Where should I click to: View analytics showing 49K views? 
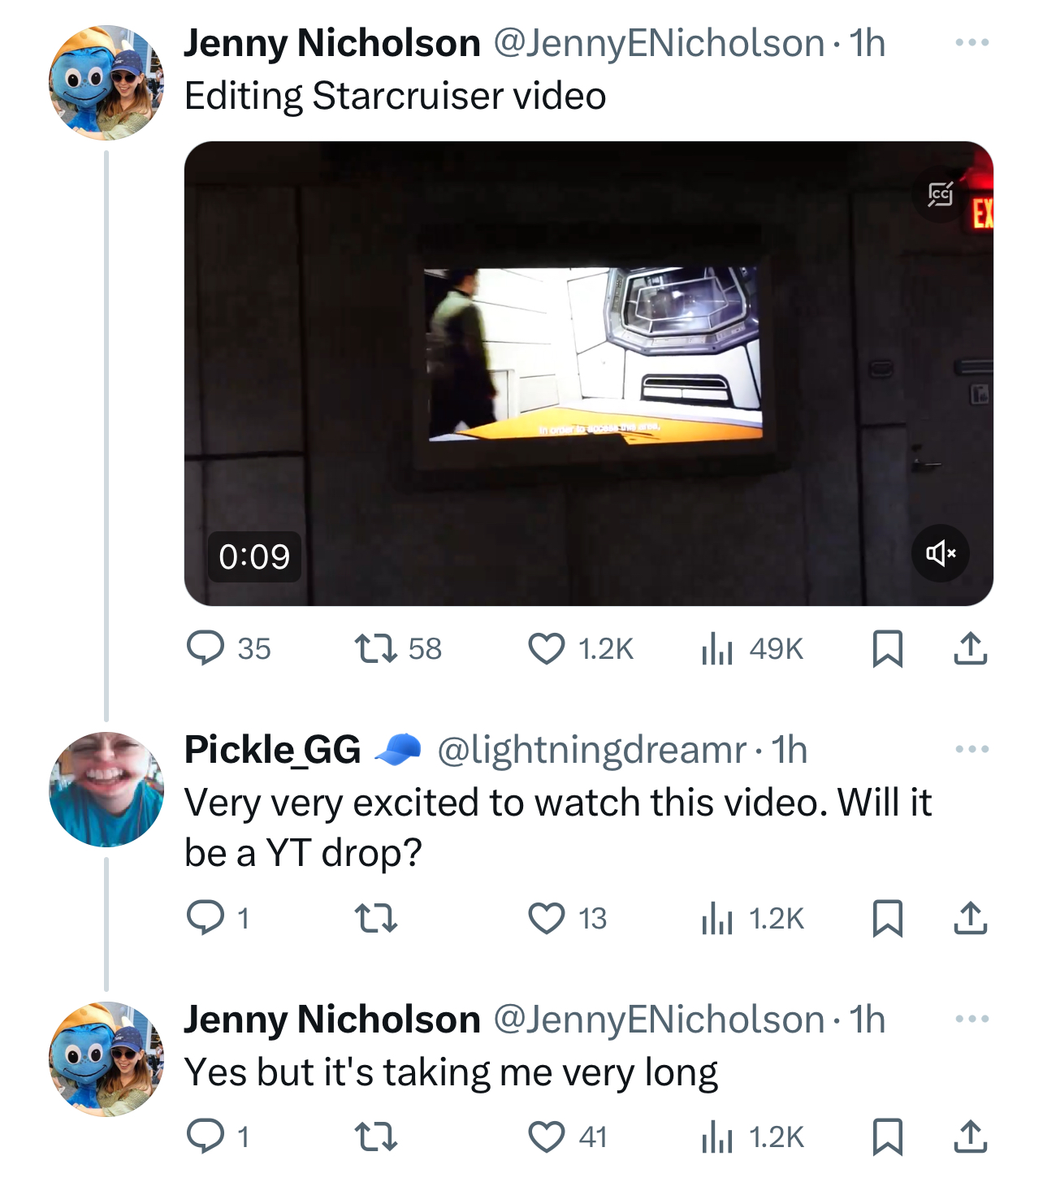(x=751, y=649)
